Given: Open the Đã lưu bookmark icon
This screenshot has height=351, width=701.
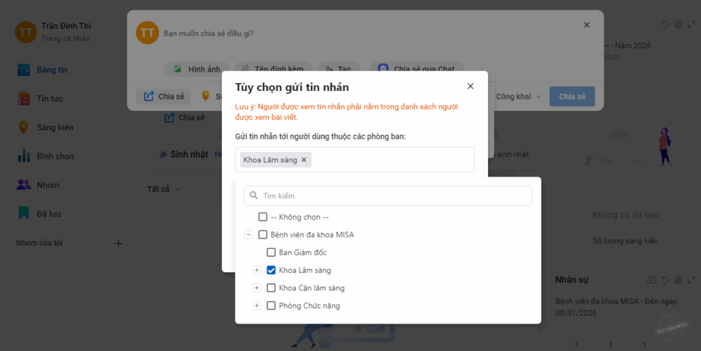Looking at the screenshot, I should click(24, 213).
